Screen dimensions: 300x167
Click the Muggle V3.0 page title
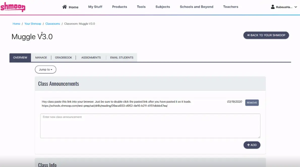coord(32,37)
